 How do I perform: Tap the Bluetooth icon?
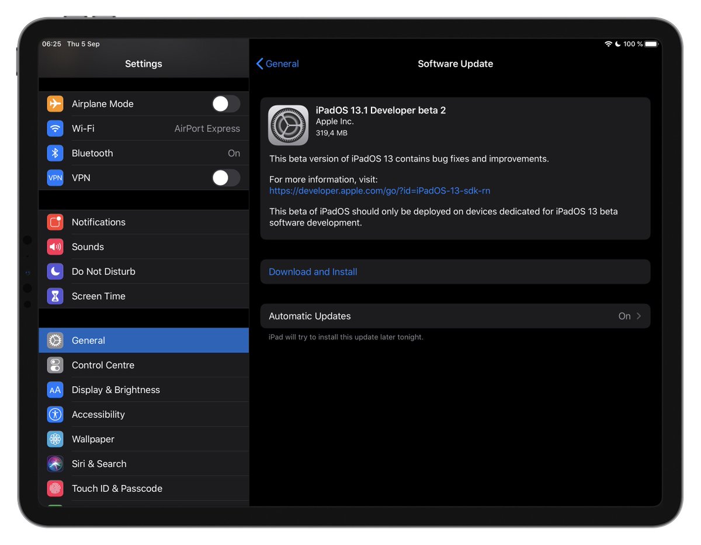[x=54, y=153]
